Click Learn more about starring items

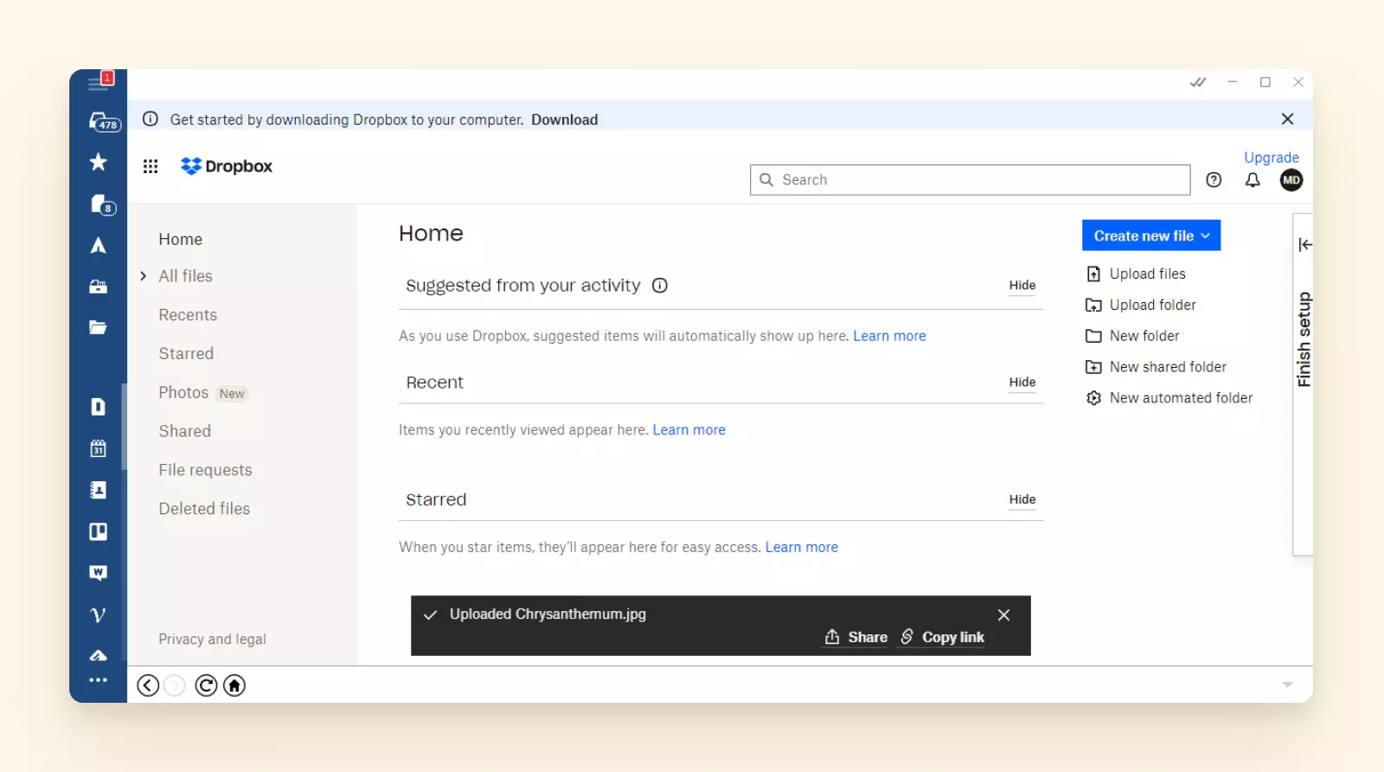coord(801,548)
